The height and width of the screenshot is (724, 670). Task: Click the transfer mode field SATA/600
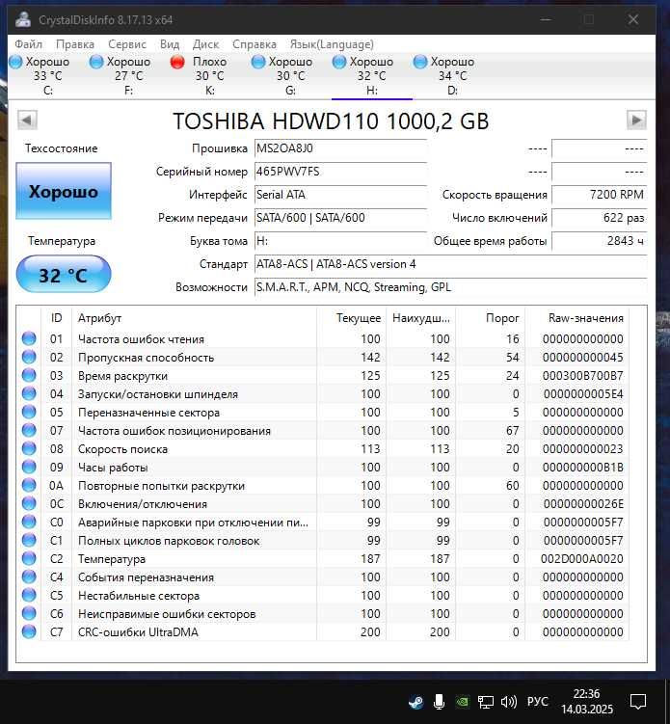click(340, 218)
